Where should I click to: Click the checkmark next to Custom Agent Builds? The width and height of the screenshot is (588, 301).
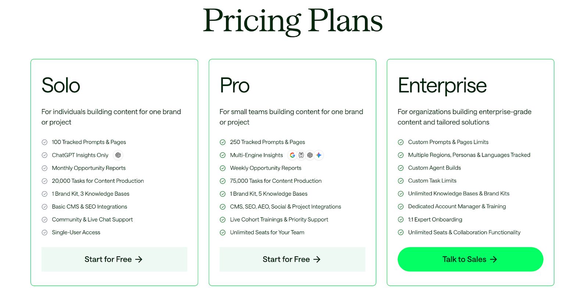[401, 168]
